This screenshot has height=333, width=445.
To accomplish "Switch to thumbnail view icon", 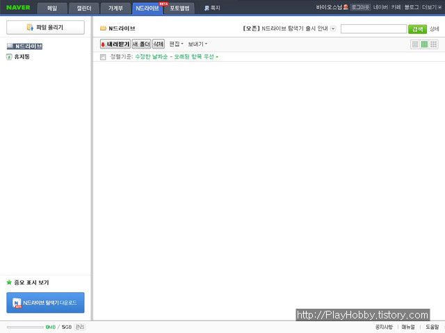I will [434, 44].
